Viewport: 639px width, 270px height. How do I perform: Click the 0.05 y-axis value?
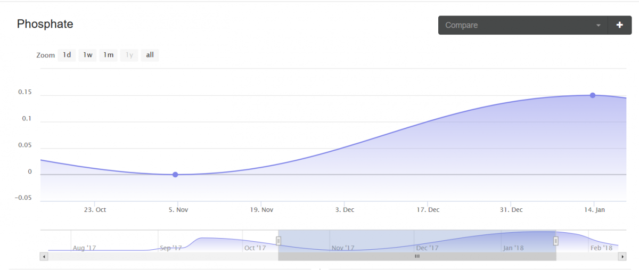[25, 145]
